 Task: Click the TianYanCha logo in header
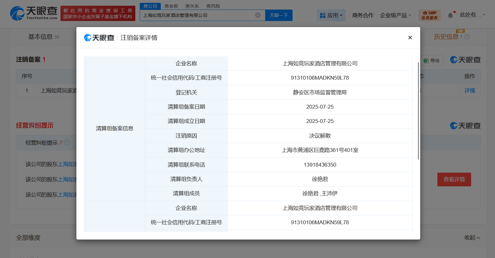pyautogui.click(x=34, y=13)
